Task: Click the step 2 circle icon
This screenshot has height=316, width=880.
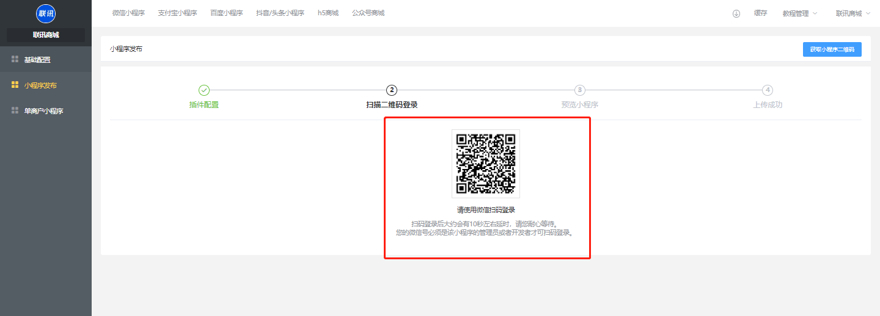Action: 392,90
